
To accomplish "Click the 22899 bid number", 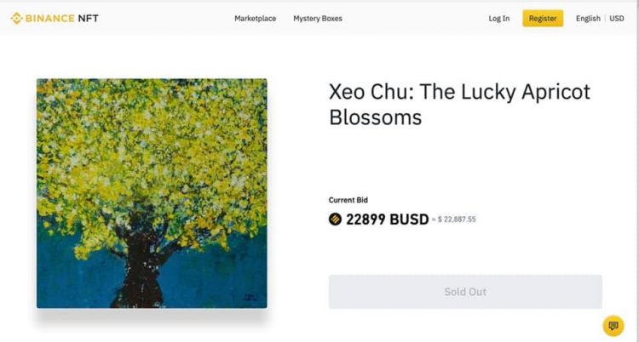I will point(366,219).
